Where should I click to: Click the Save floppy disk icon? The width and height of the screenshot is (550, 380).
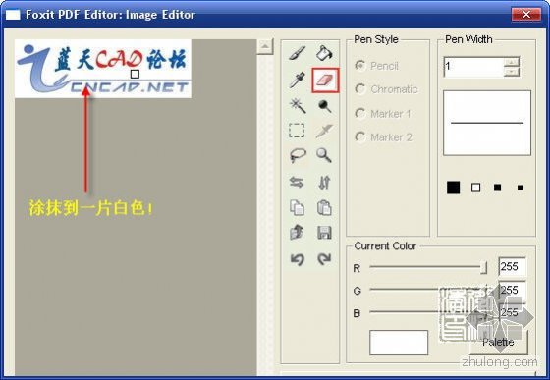click(x=324, y=233)
